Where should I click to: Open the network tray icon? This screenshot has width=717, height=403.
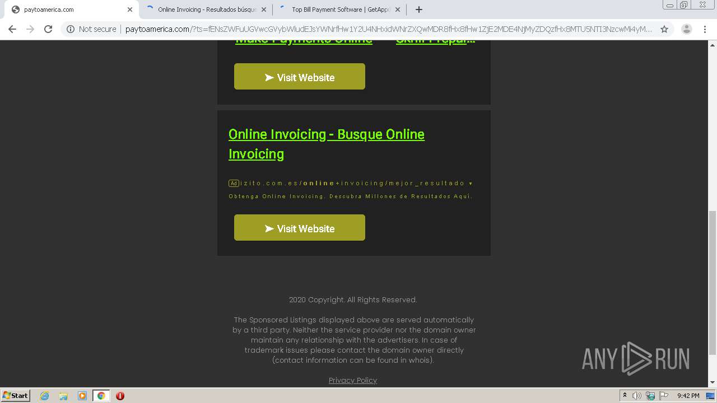[x=650, y=396]
